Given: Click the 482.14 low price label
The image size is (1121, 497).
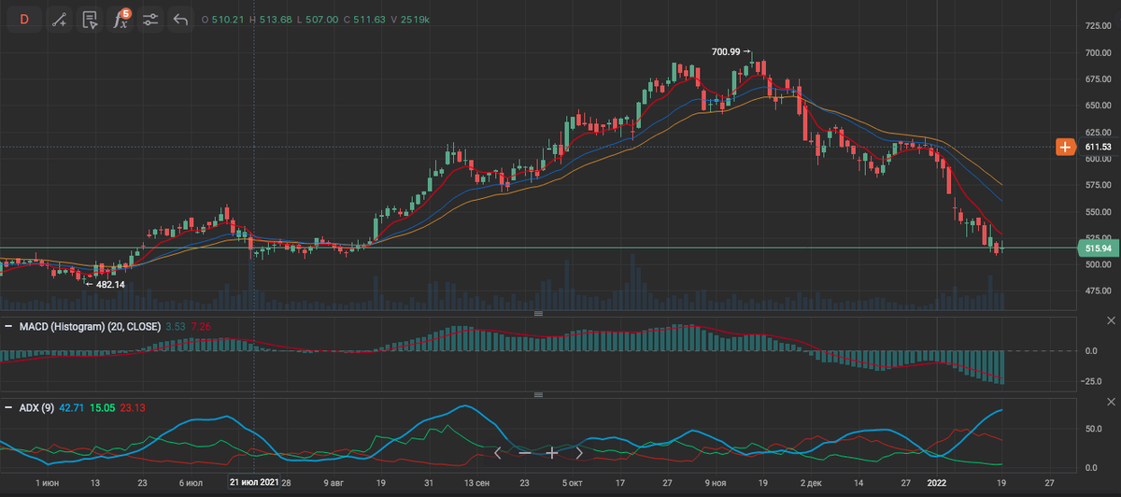Looking at the screenshot, I should [x=109, y=284].
